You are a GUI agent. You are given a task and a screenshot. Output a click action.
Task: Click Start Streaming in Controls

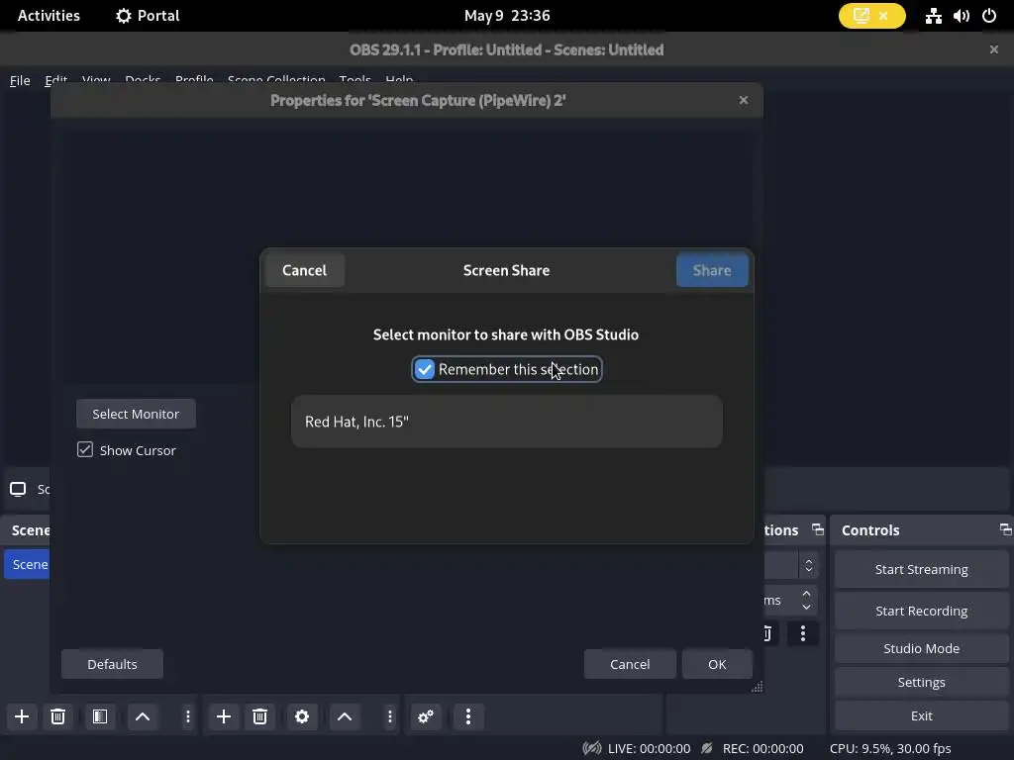(x=922, y=569)
